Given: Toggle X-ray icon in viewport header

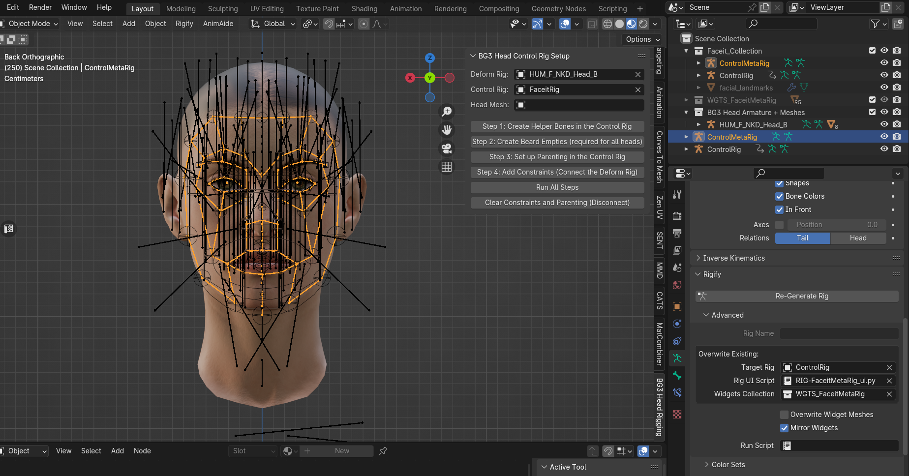Looking at the screenshot, I should pyautogui.click(x=593, y=24).
